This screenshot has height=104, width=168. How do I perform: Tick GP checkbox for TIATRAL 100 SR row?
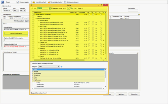point(89,58)
